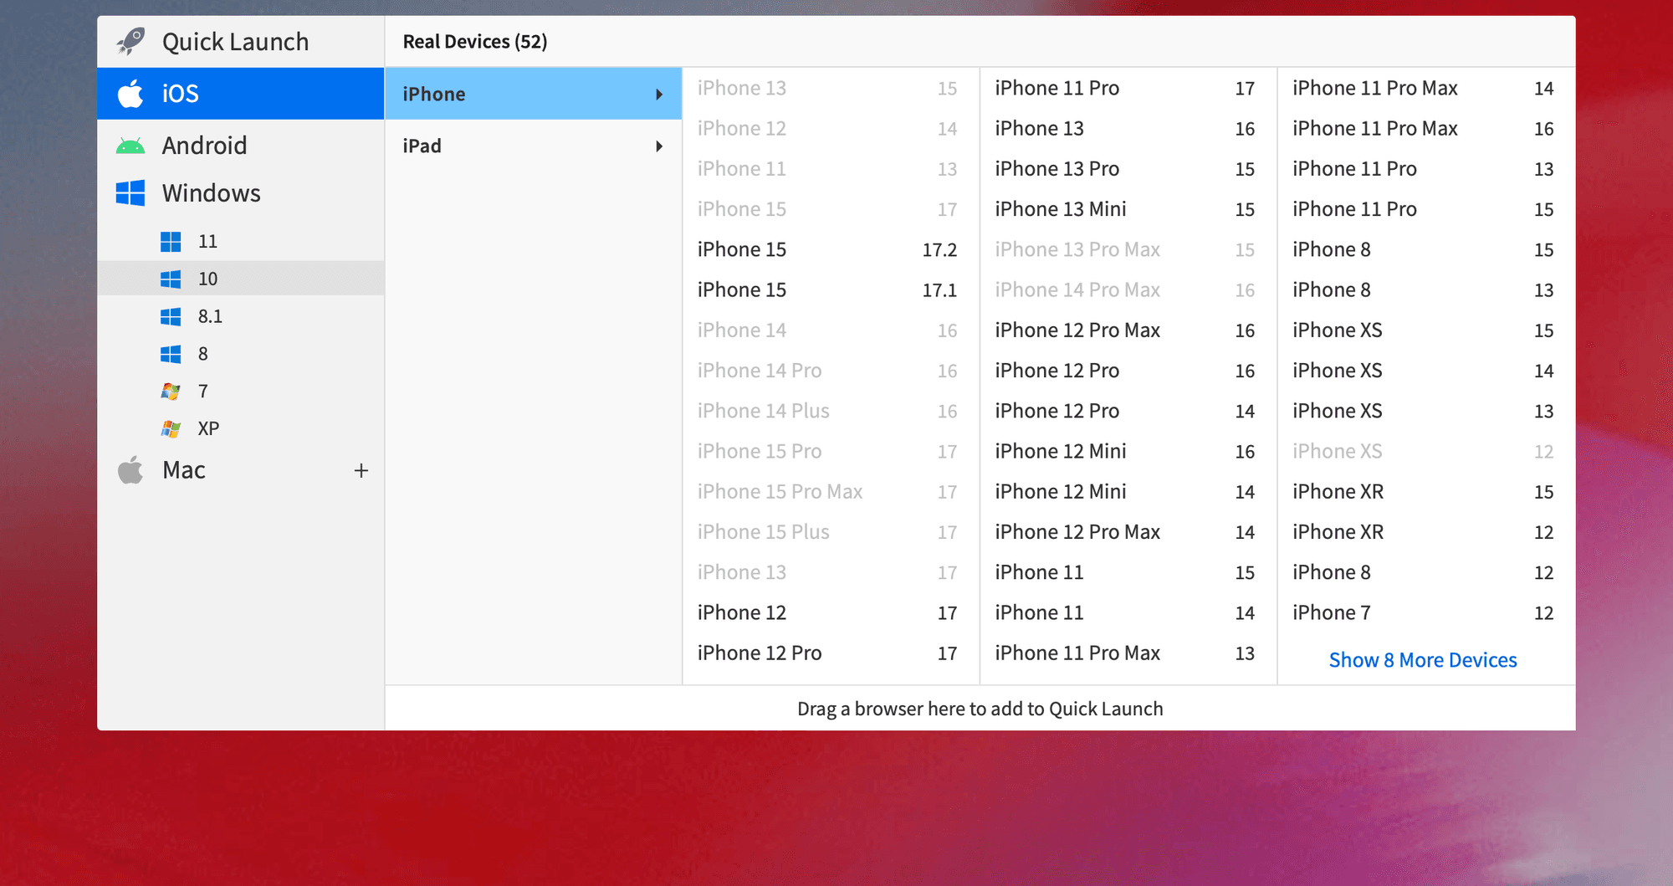Select iPhone 8 with iOS 12
The height and width of the screenshot is (886, 1673).
(1426, 572)
